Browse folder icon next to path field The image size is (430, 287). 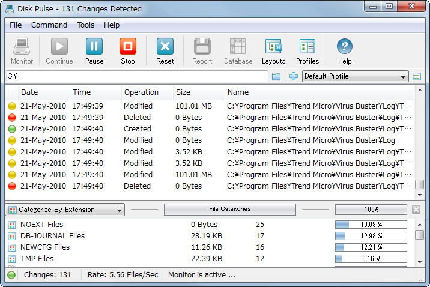pos(276,76)
